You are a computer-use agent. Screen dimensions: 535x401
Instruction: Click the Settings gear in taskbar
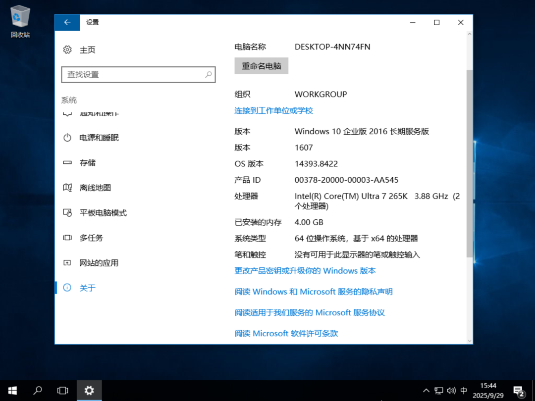[x=89, y=391]
